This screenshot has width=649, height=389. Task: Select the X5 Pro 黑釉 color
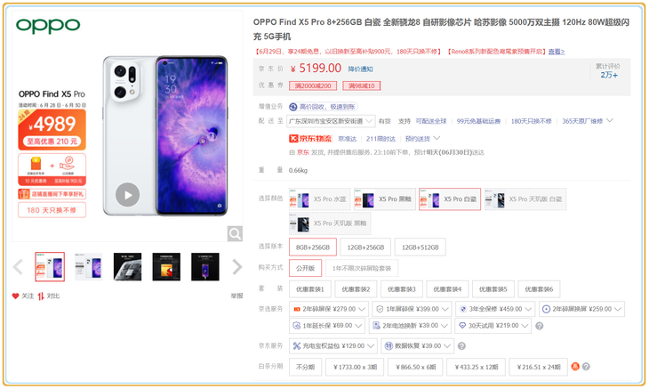(385, 199)
